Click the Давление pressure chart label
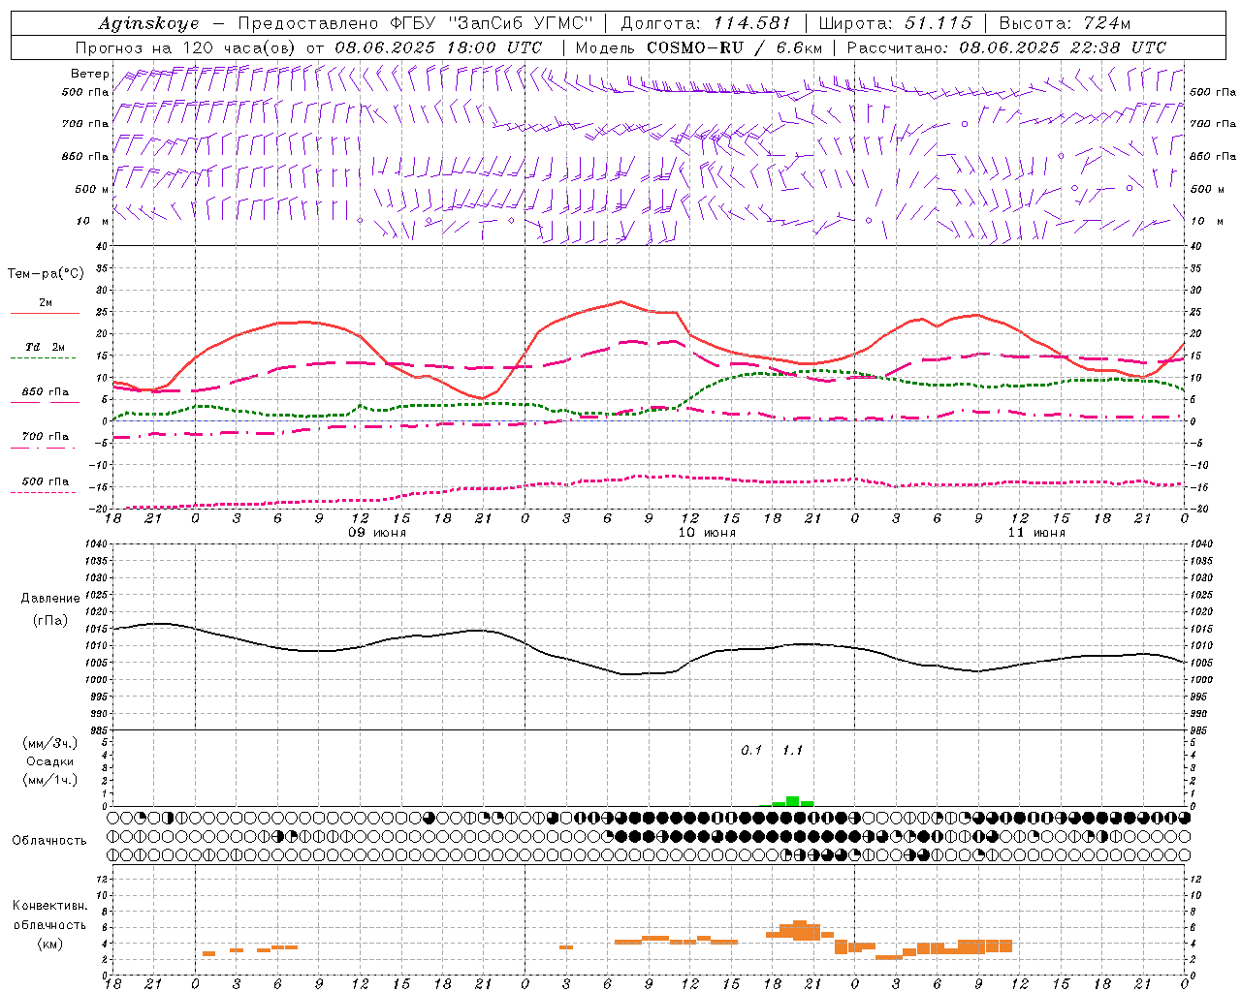 tap(50, 599)
